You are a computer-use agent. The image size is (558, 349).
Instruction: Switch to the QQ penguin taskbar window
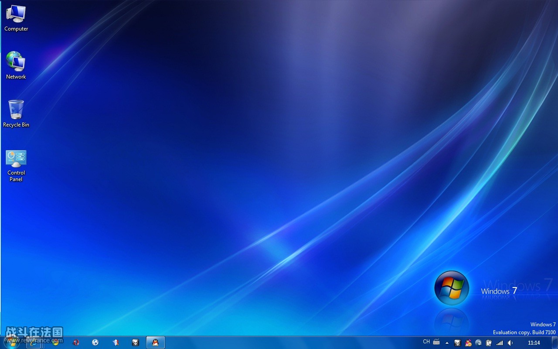tap(156, 342)
